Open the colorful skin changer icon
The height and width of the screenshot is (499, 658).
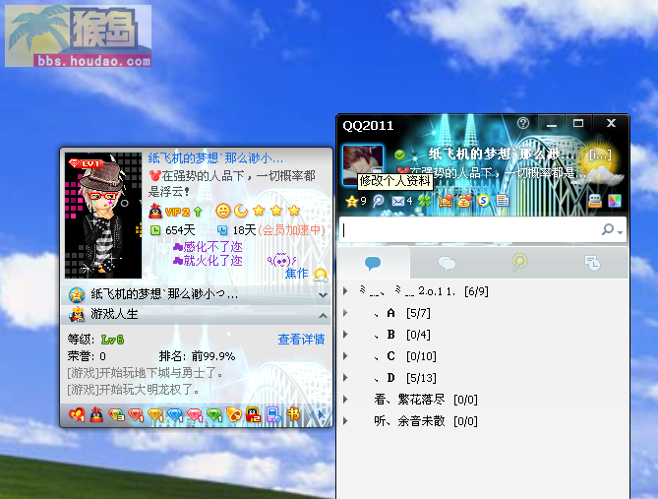[615, 201]
